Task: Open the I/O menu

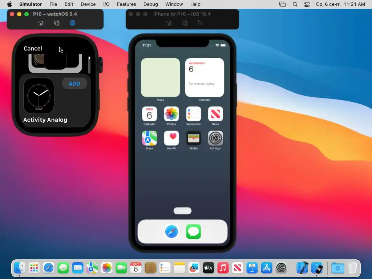Action: [x=106, y=4]
